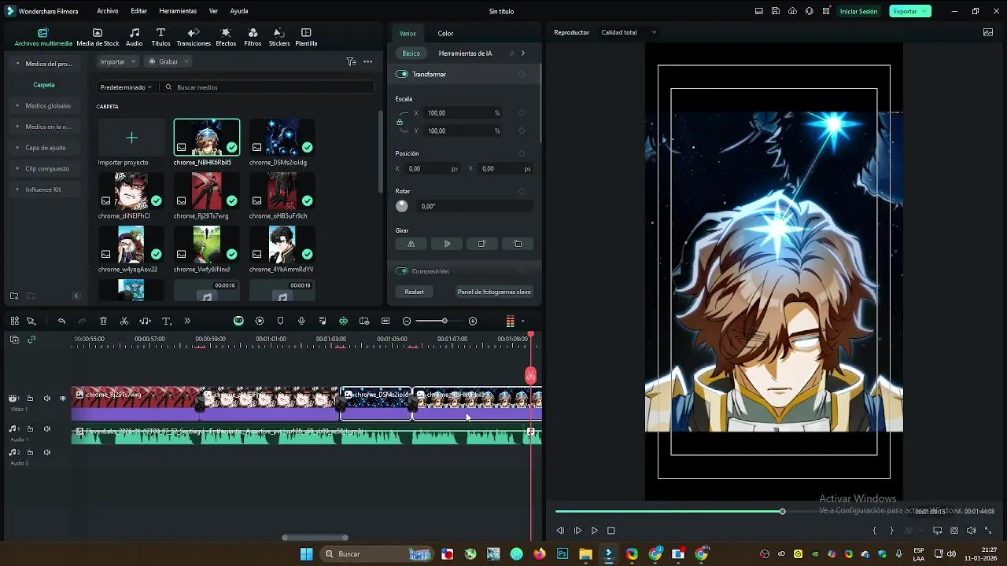Screen dimensions: 1007x566
Task: Open the media filter icon
Action: pyautogui.click(x=351, y=61)
